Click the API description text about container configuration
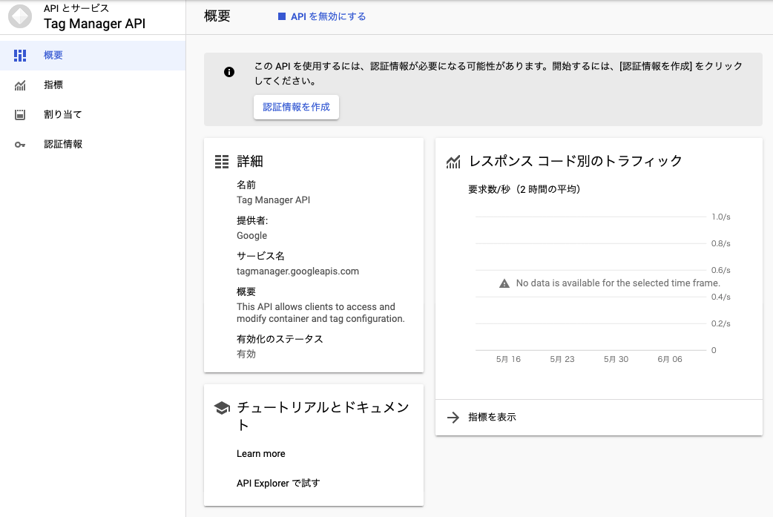This screenshot has width=773, height=517. pos(320,312)
